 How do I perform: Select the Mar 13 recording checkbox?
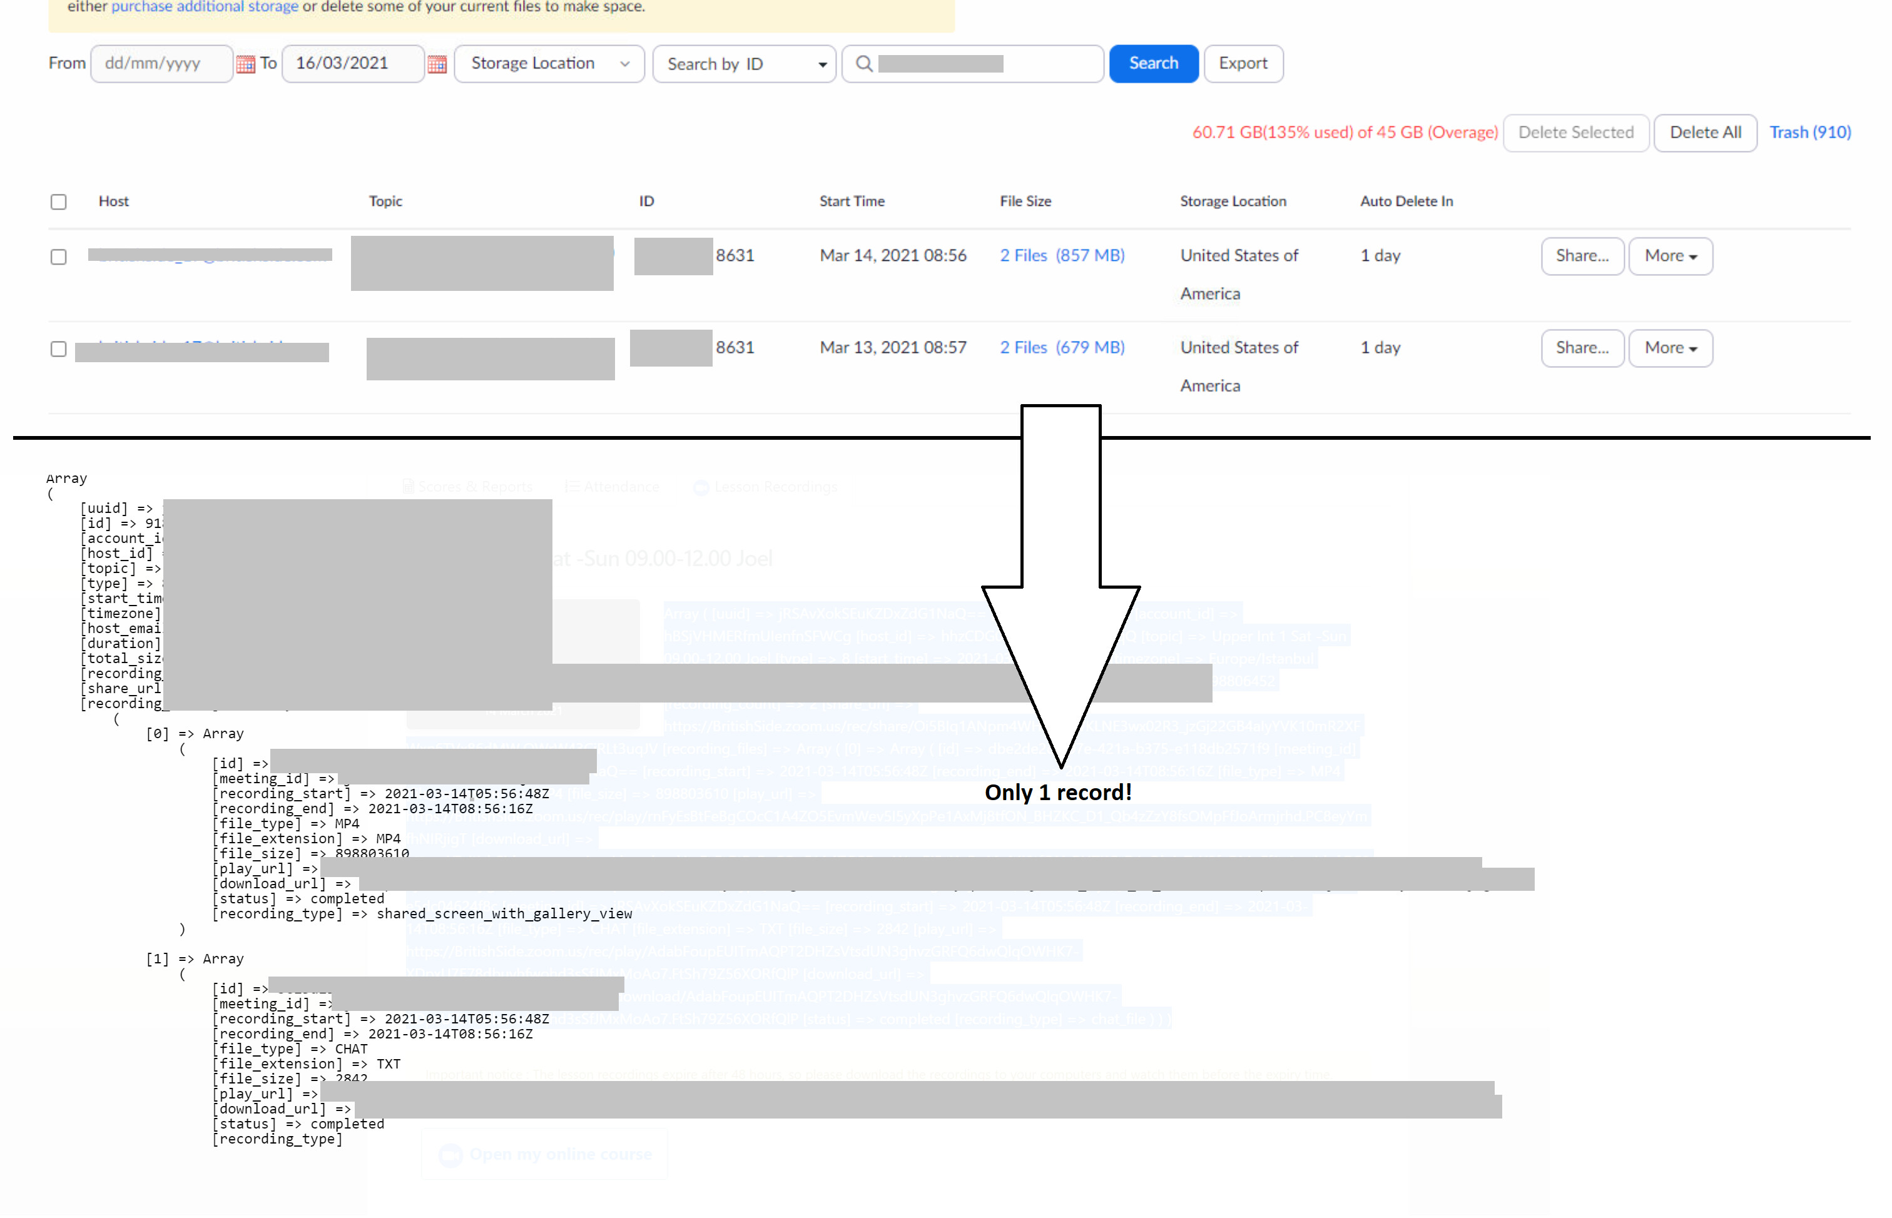(59, 349)
